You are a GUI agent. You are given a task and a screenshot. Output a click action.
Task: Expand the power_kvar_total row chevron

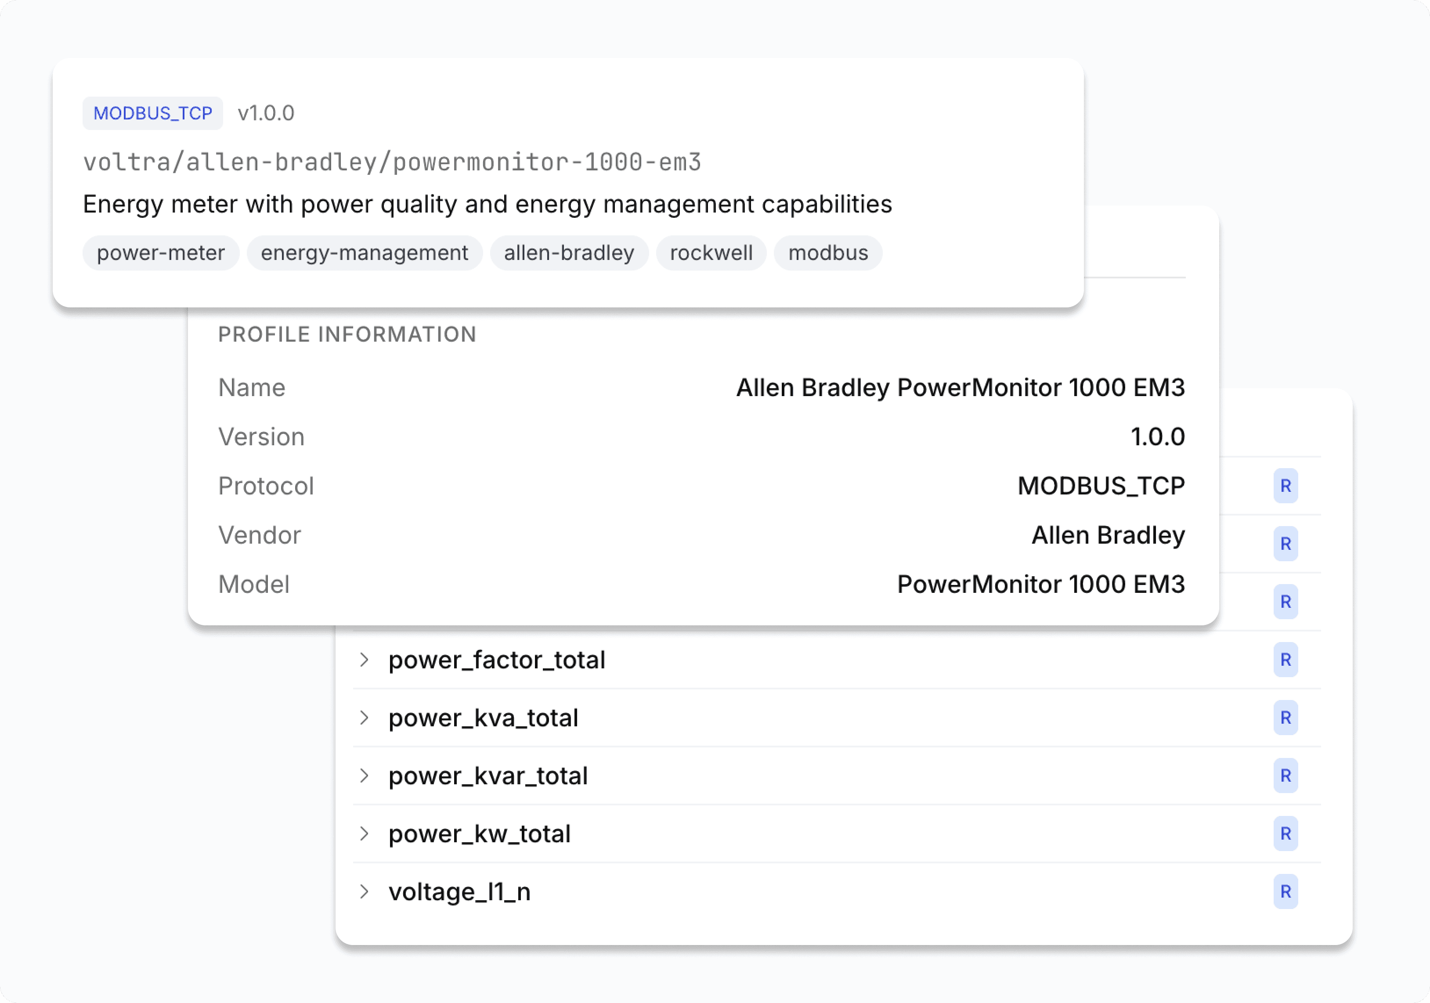tap(365, 776)
